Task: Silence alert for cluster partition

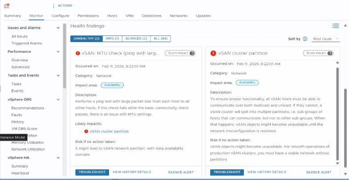Action: (319, 172)
